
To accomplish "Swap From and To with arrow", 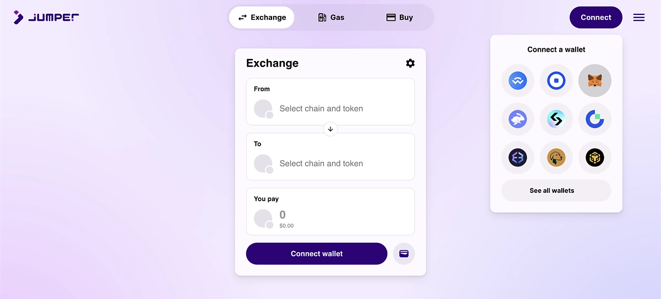I will tap(330, 129).
